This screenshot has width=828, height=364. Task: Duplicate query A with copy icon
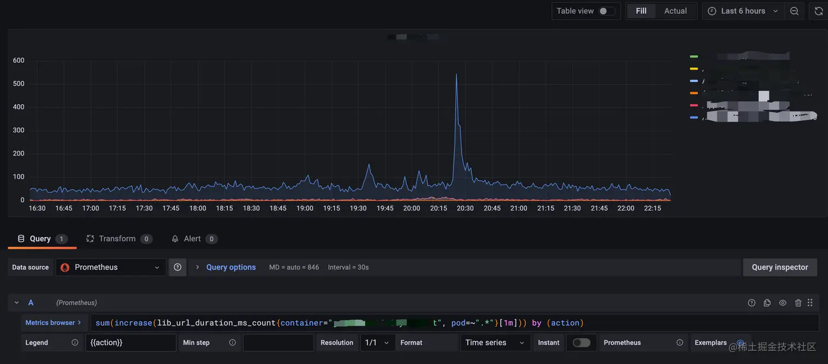767,303
